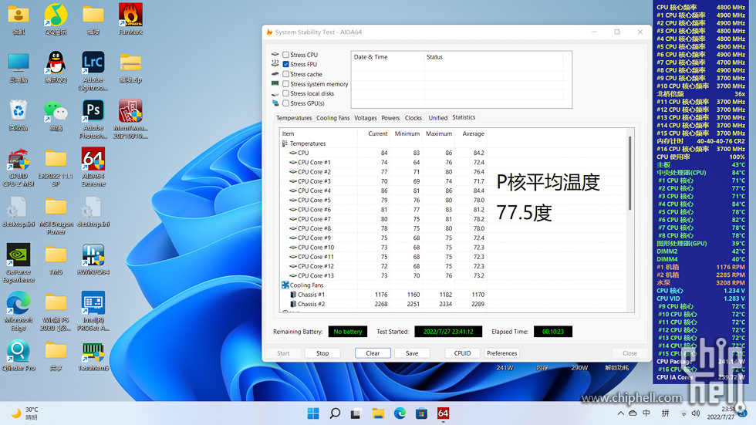Image resolution: width=756 pixels, height=425 pixels.
Task: Click the statistics list vertical scrollbar
Action: (x=629, y=174)
